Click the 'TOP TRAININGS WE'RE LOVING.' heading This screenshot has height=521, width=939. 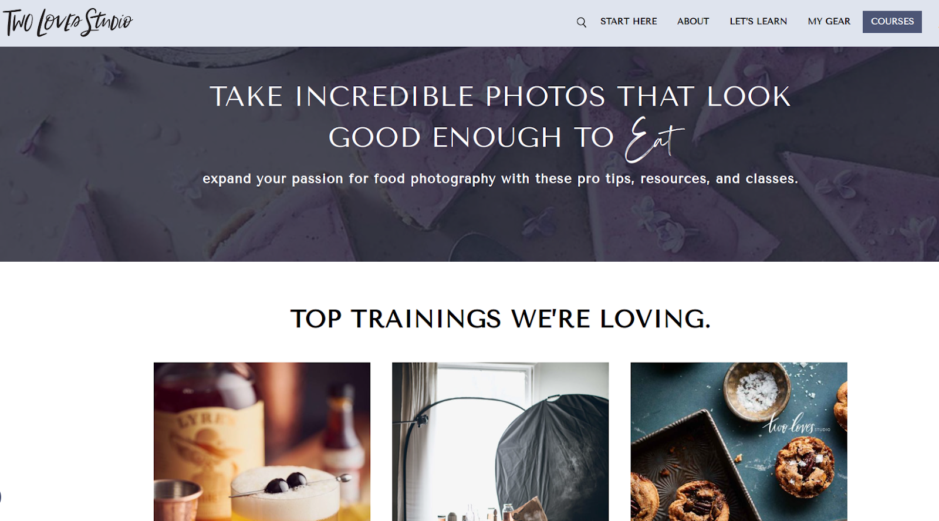(501, 319)
